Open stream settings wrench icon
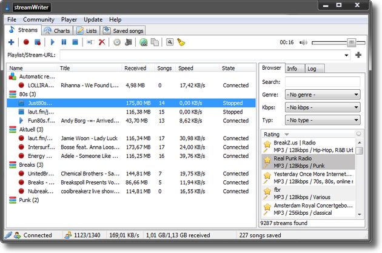The image size is (382, 253). pyautogui.click(x=170, y=42)
